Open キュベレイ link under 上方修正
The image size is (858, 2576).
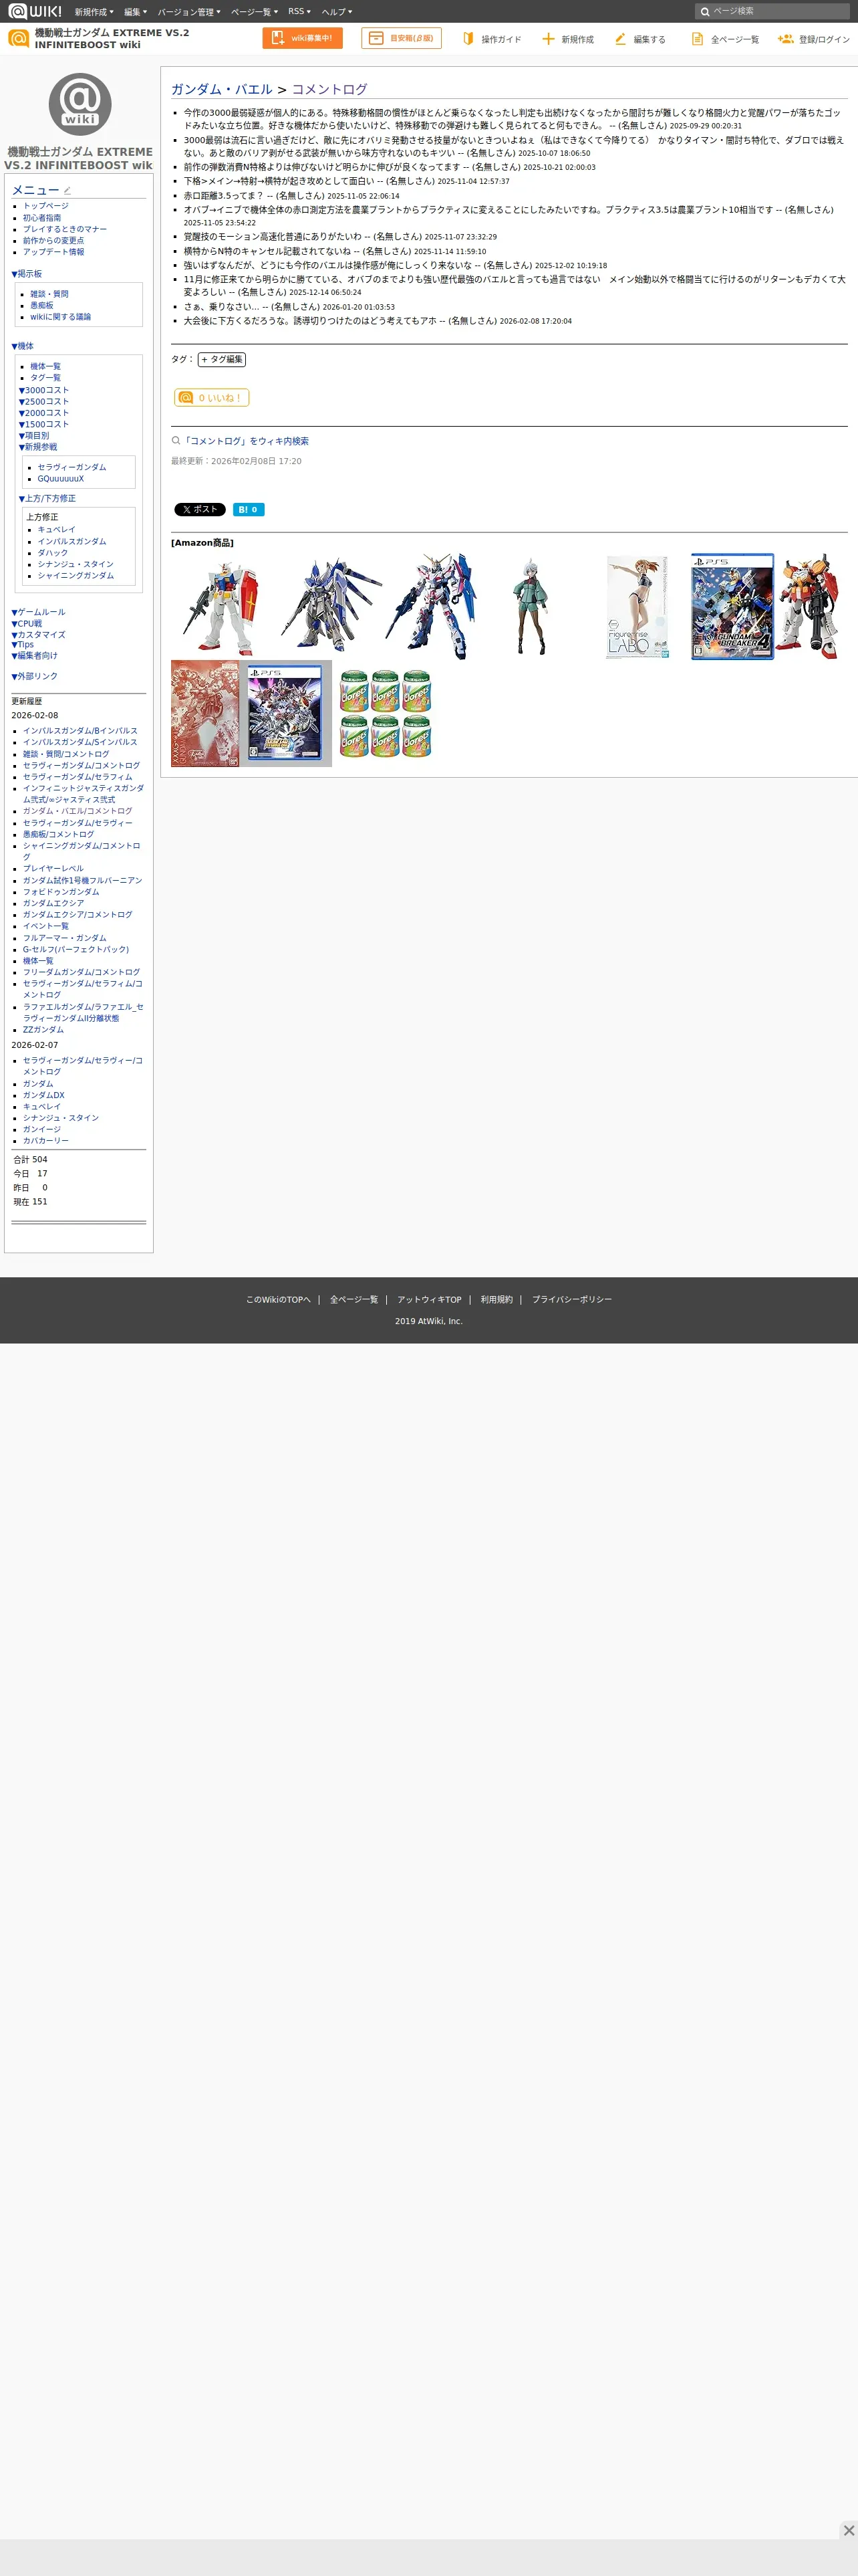pyautogui.click(x=57, y=529)
